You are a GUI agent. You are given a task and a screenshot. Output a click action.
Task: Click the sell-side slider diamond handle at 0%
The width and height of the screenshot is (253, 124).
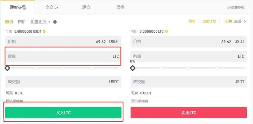[133, 68]
